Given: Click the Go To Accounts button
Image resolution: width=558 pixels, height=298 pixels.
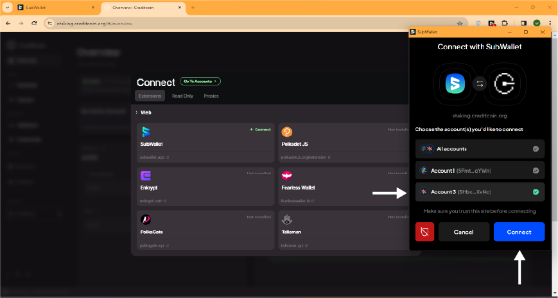Looking at the screenshot, I should [x=200, y=82].
